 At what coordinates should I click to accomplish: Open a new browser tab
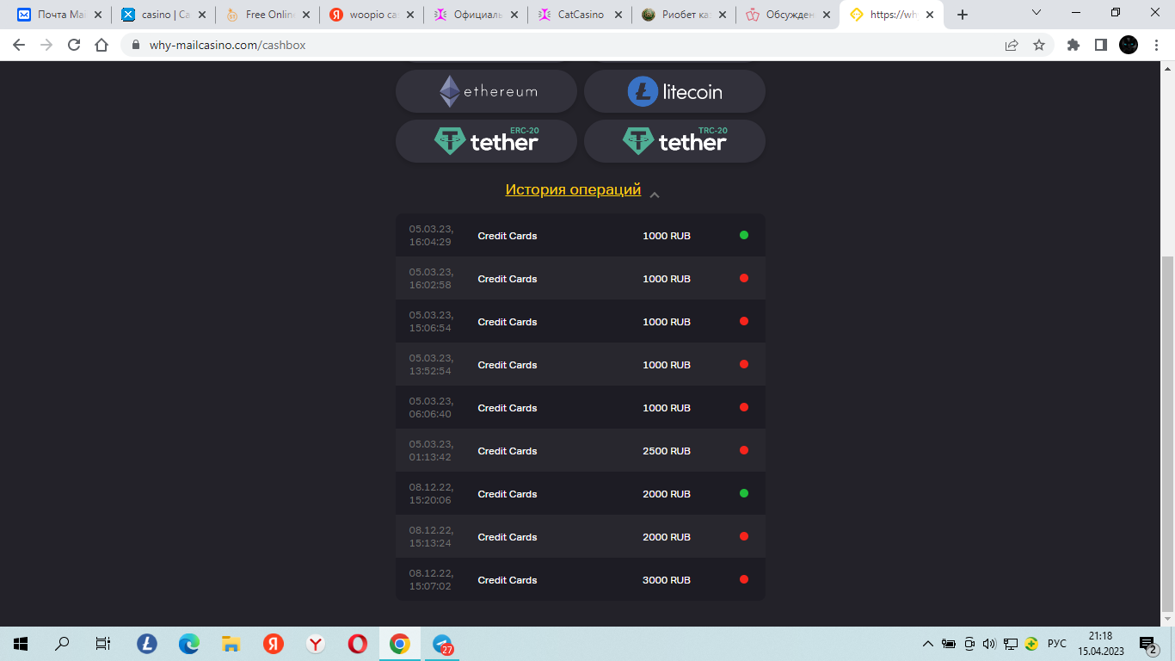click(x=963, y=15)
